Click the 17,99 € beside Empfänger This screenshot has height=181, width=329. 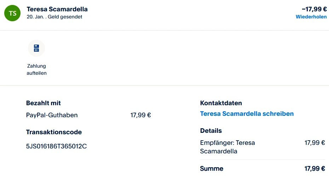[x=314, y=143]
